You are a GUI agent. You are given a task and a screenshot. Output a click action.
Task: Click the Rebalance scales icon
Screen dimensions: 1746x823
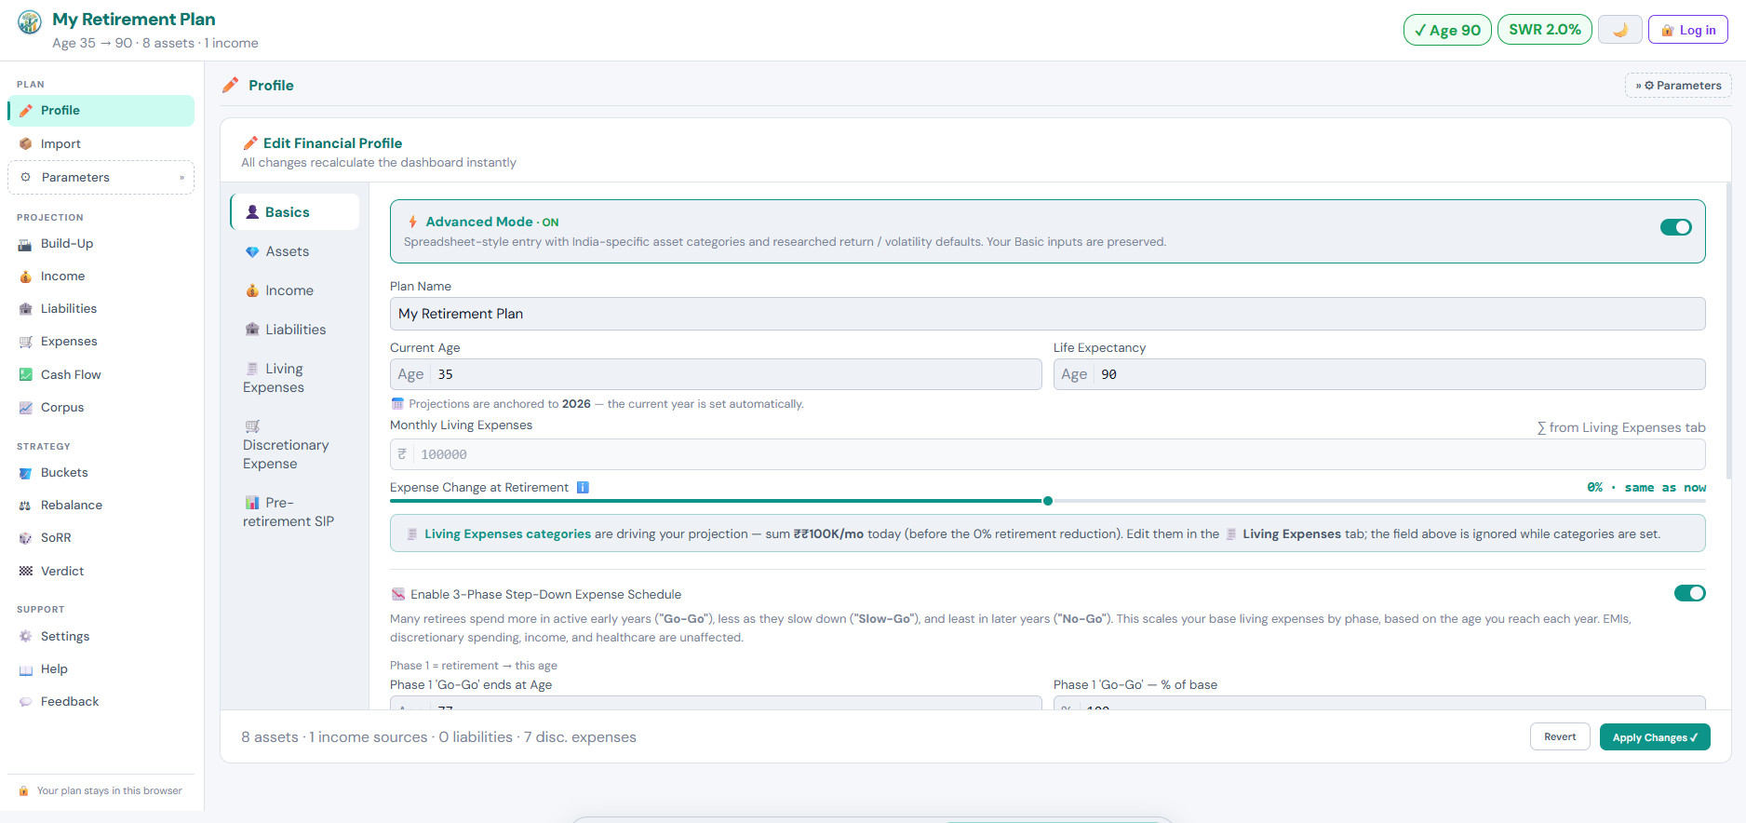coord(26,506)
